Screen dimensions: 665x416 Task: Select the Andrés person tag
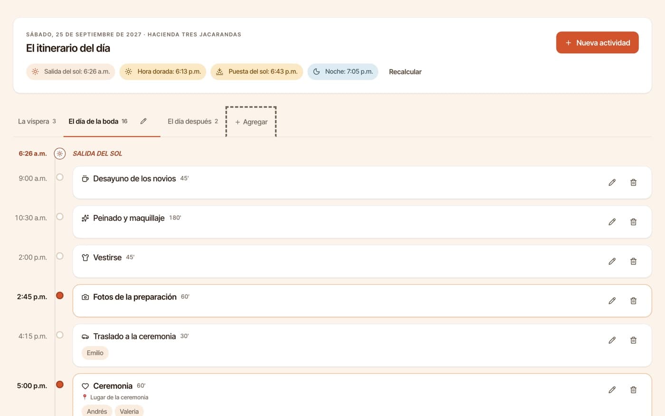click(97, 411)
